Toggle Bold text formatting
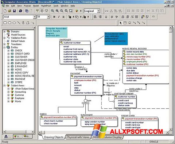Screen dimensions: 175x144 tap(54, 17)
